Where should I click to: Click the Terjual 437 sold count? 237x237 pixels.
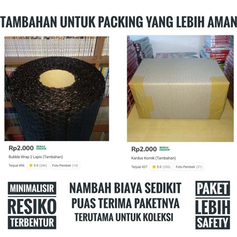click(x=139, y=167)
